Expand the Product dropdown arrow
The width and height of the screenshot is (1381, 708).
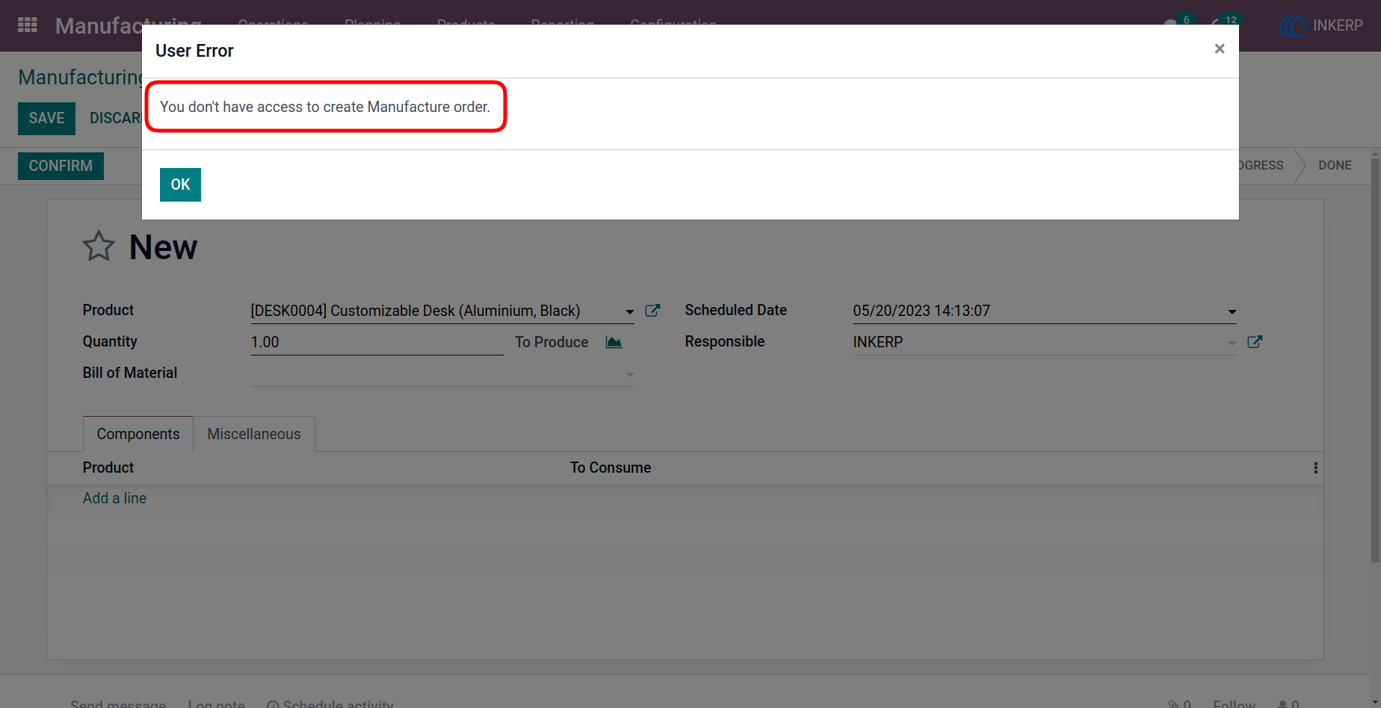pos(630,311)
